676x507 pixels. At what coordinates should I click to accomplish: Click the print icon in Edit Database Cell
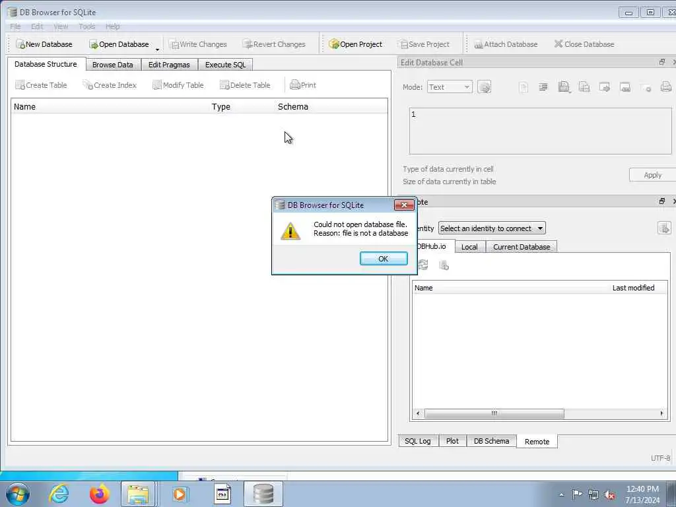click(666, 87)
